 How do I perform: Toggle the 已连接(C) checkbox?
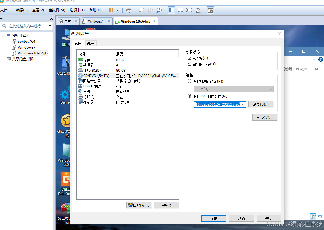(189, 58)
